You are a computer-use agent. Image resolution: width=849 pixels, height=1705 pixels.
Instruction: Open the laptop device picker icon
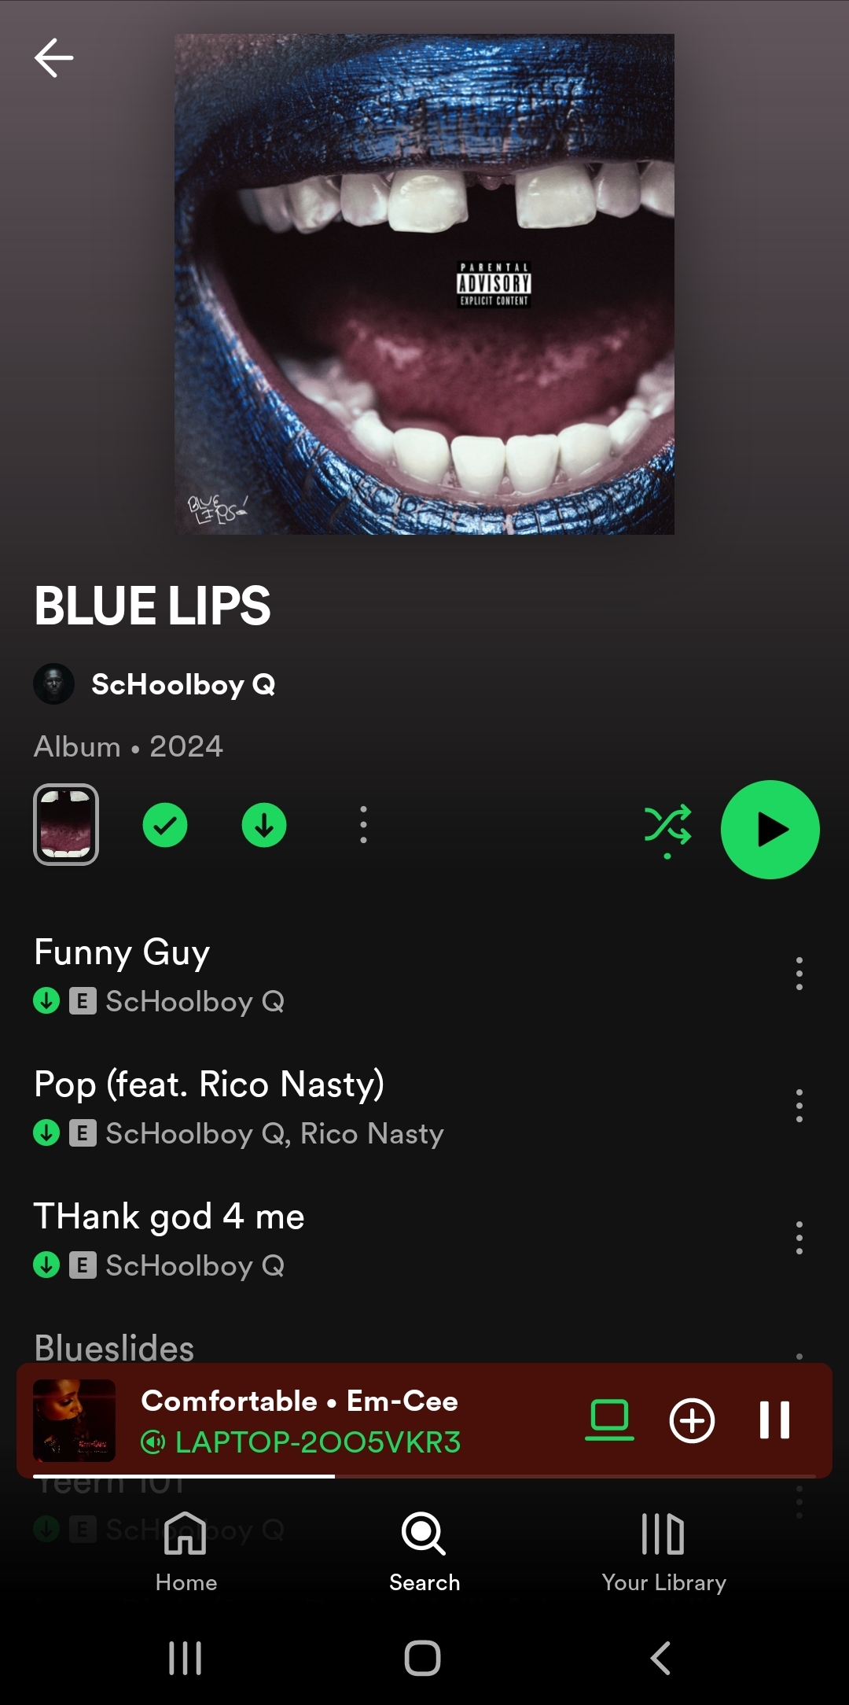[609, 1420]
